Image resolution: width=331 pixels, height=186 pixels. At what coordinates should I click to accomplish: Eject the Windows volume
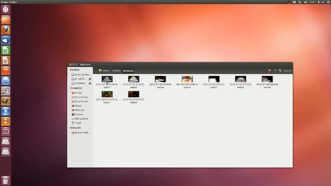(90, 83)
